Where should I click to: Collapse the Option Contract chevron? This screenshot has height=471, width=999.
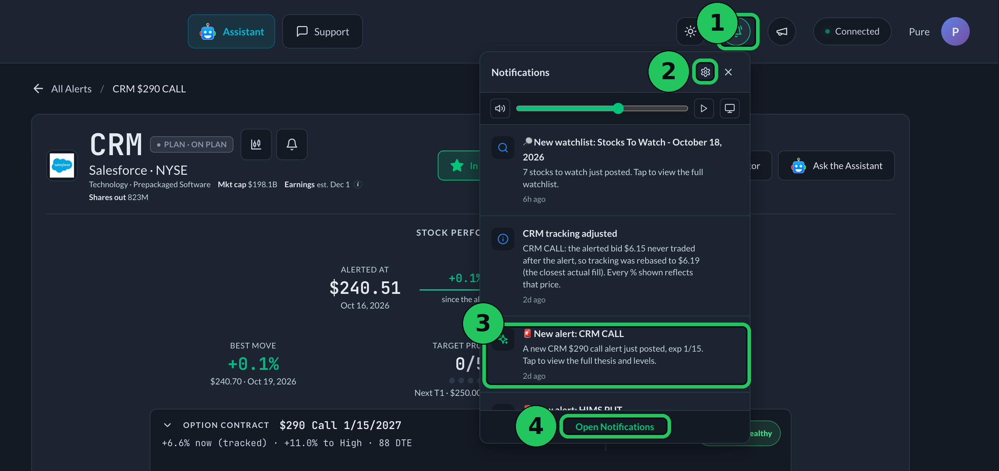[167, 425]
